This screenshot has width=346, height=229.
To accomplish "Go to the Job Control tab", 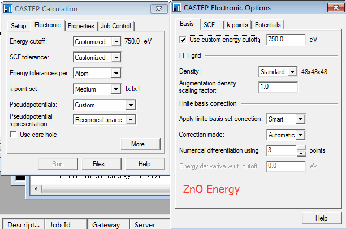I will click(116, 26).
